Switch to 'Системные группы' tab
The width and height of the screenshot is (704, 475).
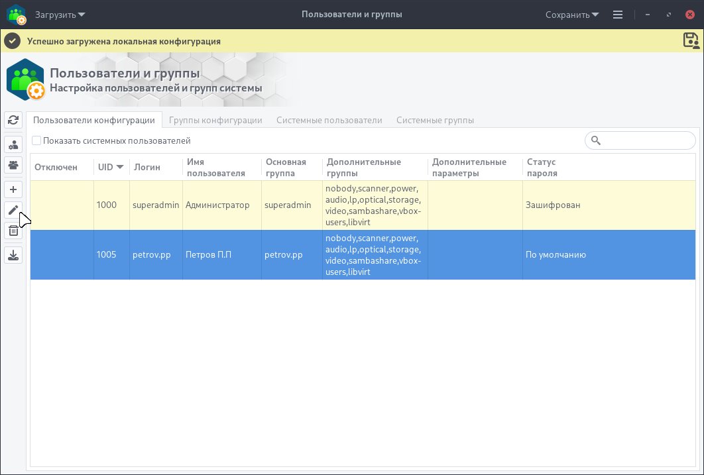pos(435,120)
